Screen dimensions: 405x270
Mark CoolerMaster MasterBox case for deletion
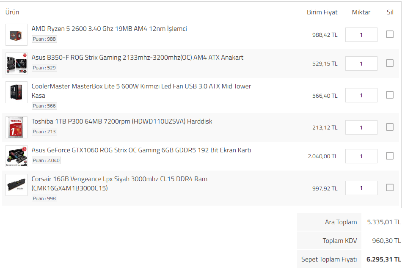(389, 95)
